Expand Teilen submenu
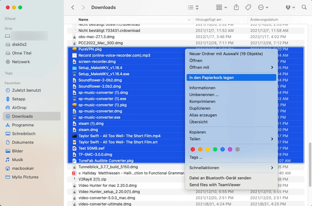The height and width of the screenshot is (206, 312). coord(231,139)
